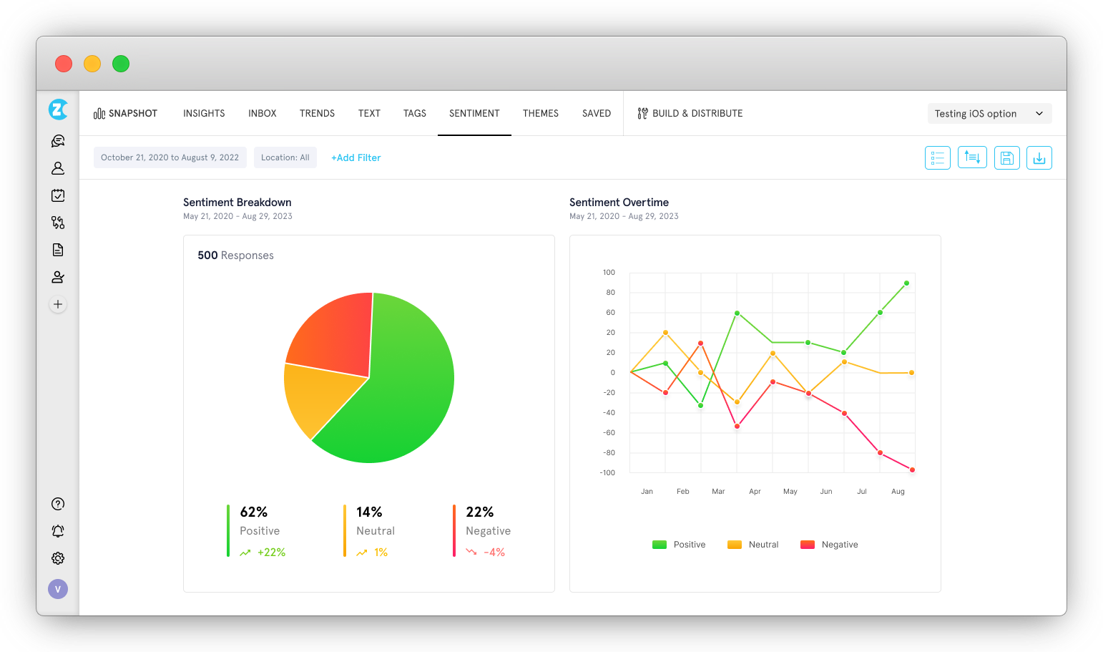This screenshot has height=652, width=1103.
Task: Toggle the Neutral series in the chart legend
Action: 752,544
